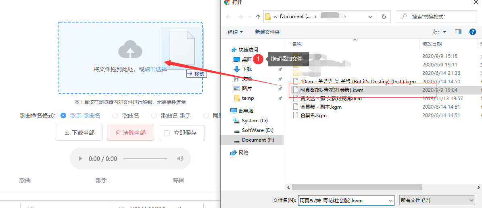Open the 文件名 combo box dropdown arrow
482x208 pixels.
coord(390,200)
